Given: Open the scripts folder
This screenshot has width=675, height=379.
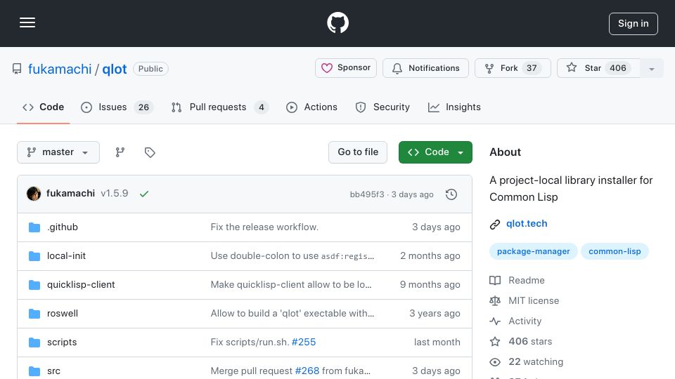Looking at the screenshot, I should [x=62, y=342].
